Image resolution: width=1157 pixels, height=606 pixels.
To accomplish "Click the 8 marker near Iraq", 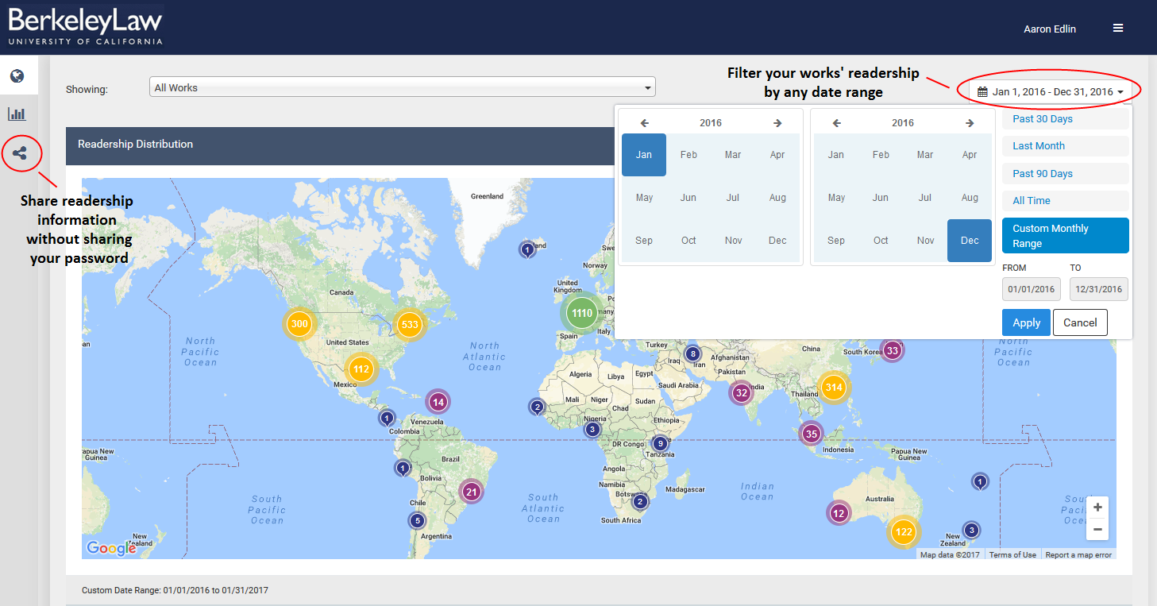I will click(692, 354).
